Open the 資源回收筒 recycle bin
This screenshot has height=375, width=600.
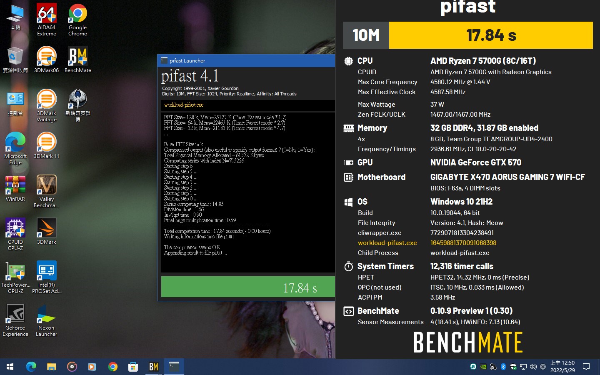click(15, 60)
